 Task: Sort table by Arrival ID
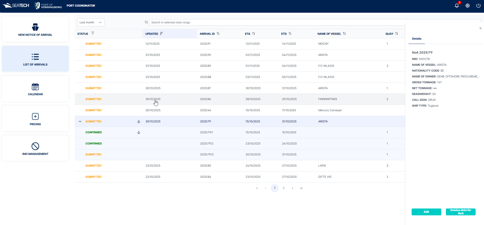(218, 34)
